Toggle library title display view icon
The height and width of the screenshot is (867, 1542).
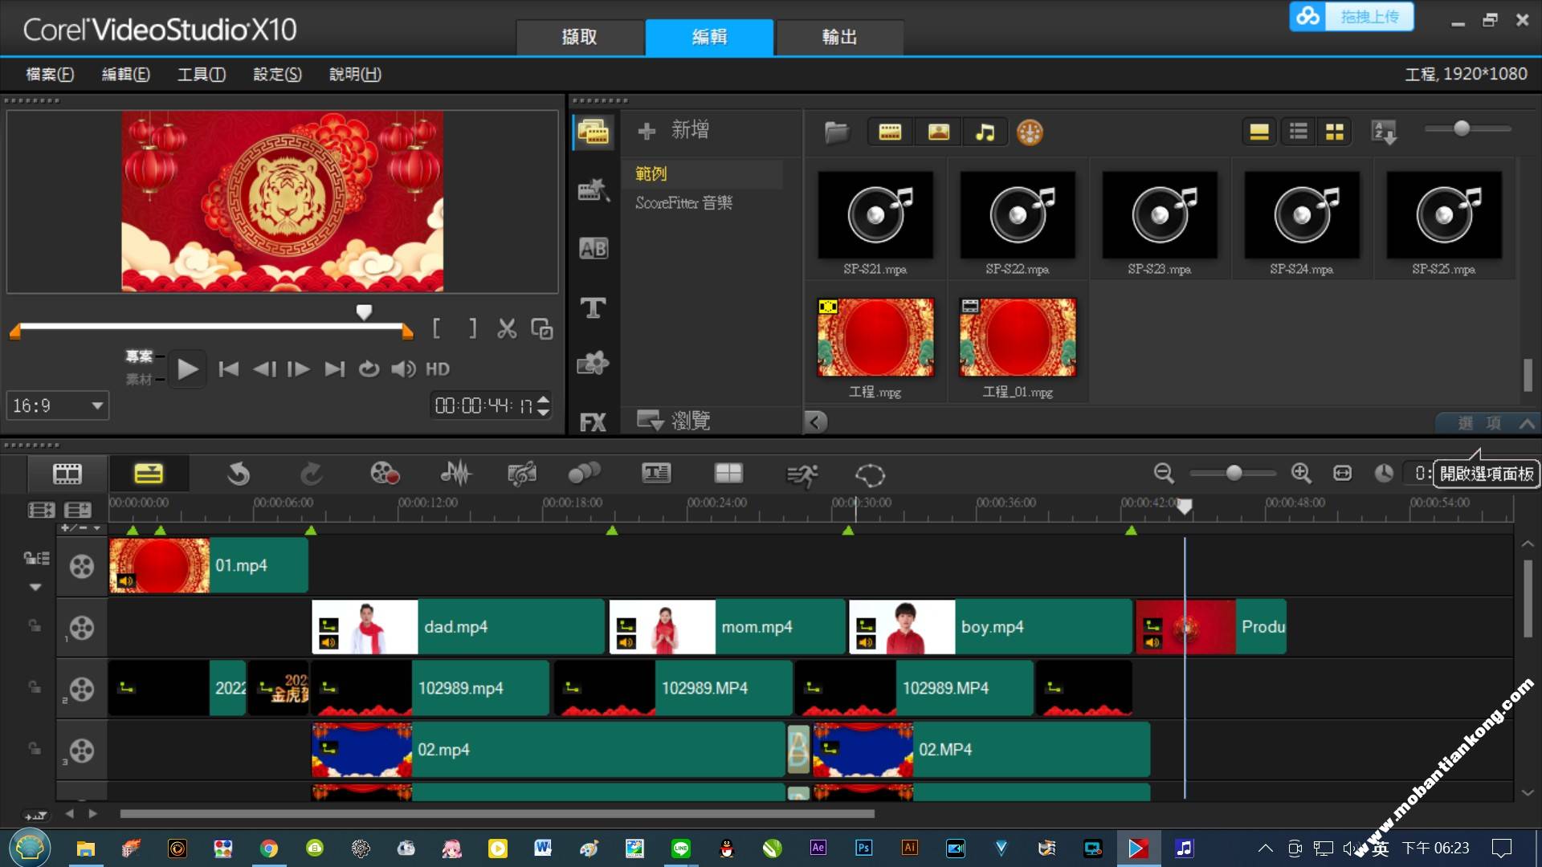point(1259,132)
